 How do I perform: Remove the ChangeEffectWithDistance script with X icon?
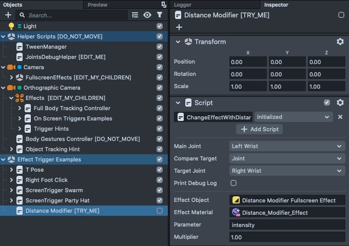coord(340,117)
